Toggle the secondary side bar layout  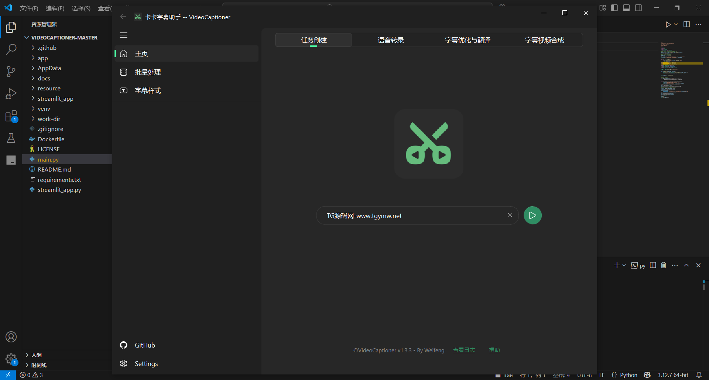pyautogui.click(x=638, y=8)
